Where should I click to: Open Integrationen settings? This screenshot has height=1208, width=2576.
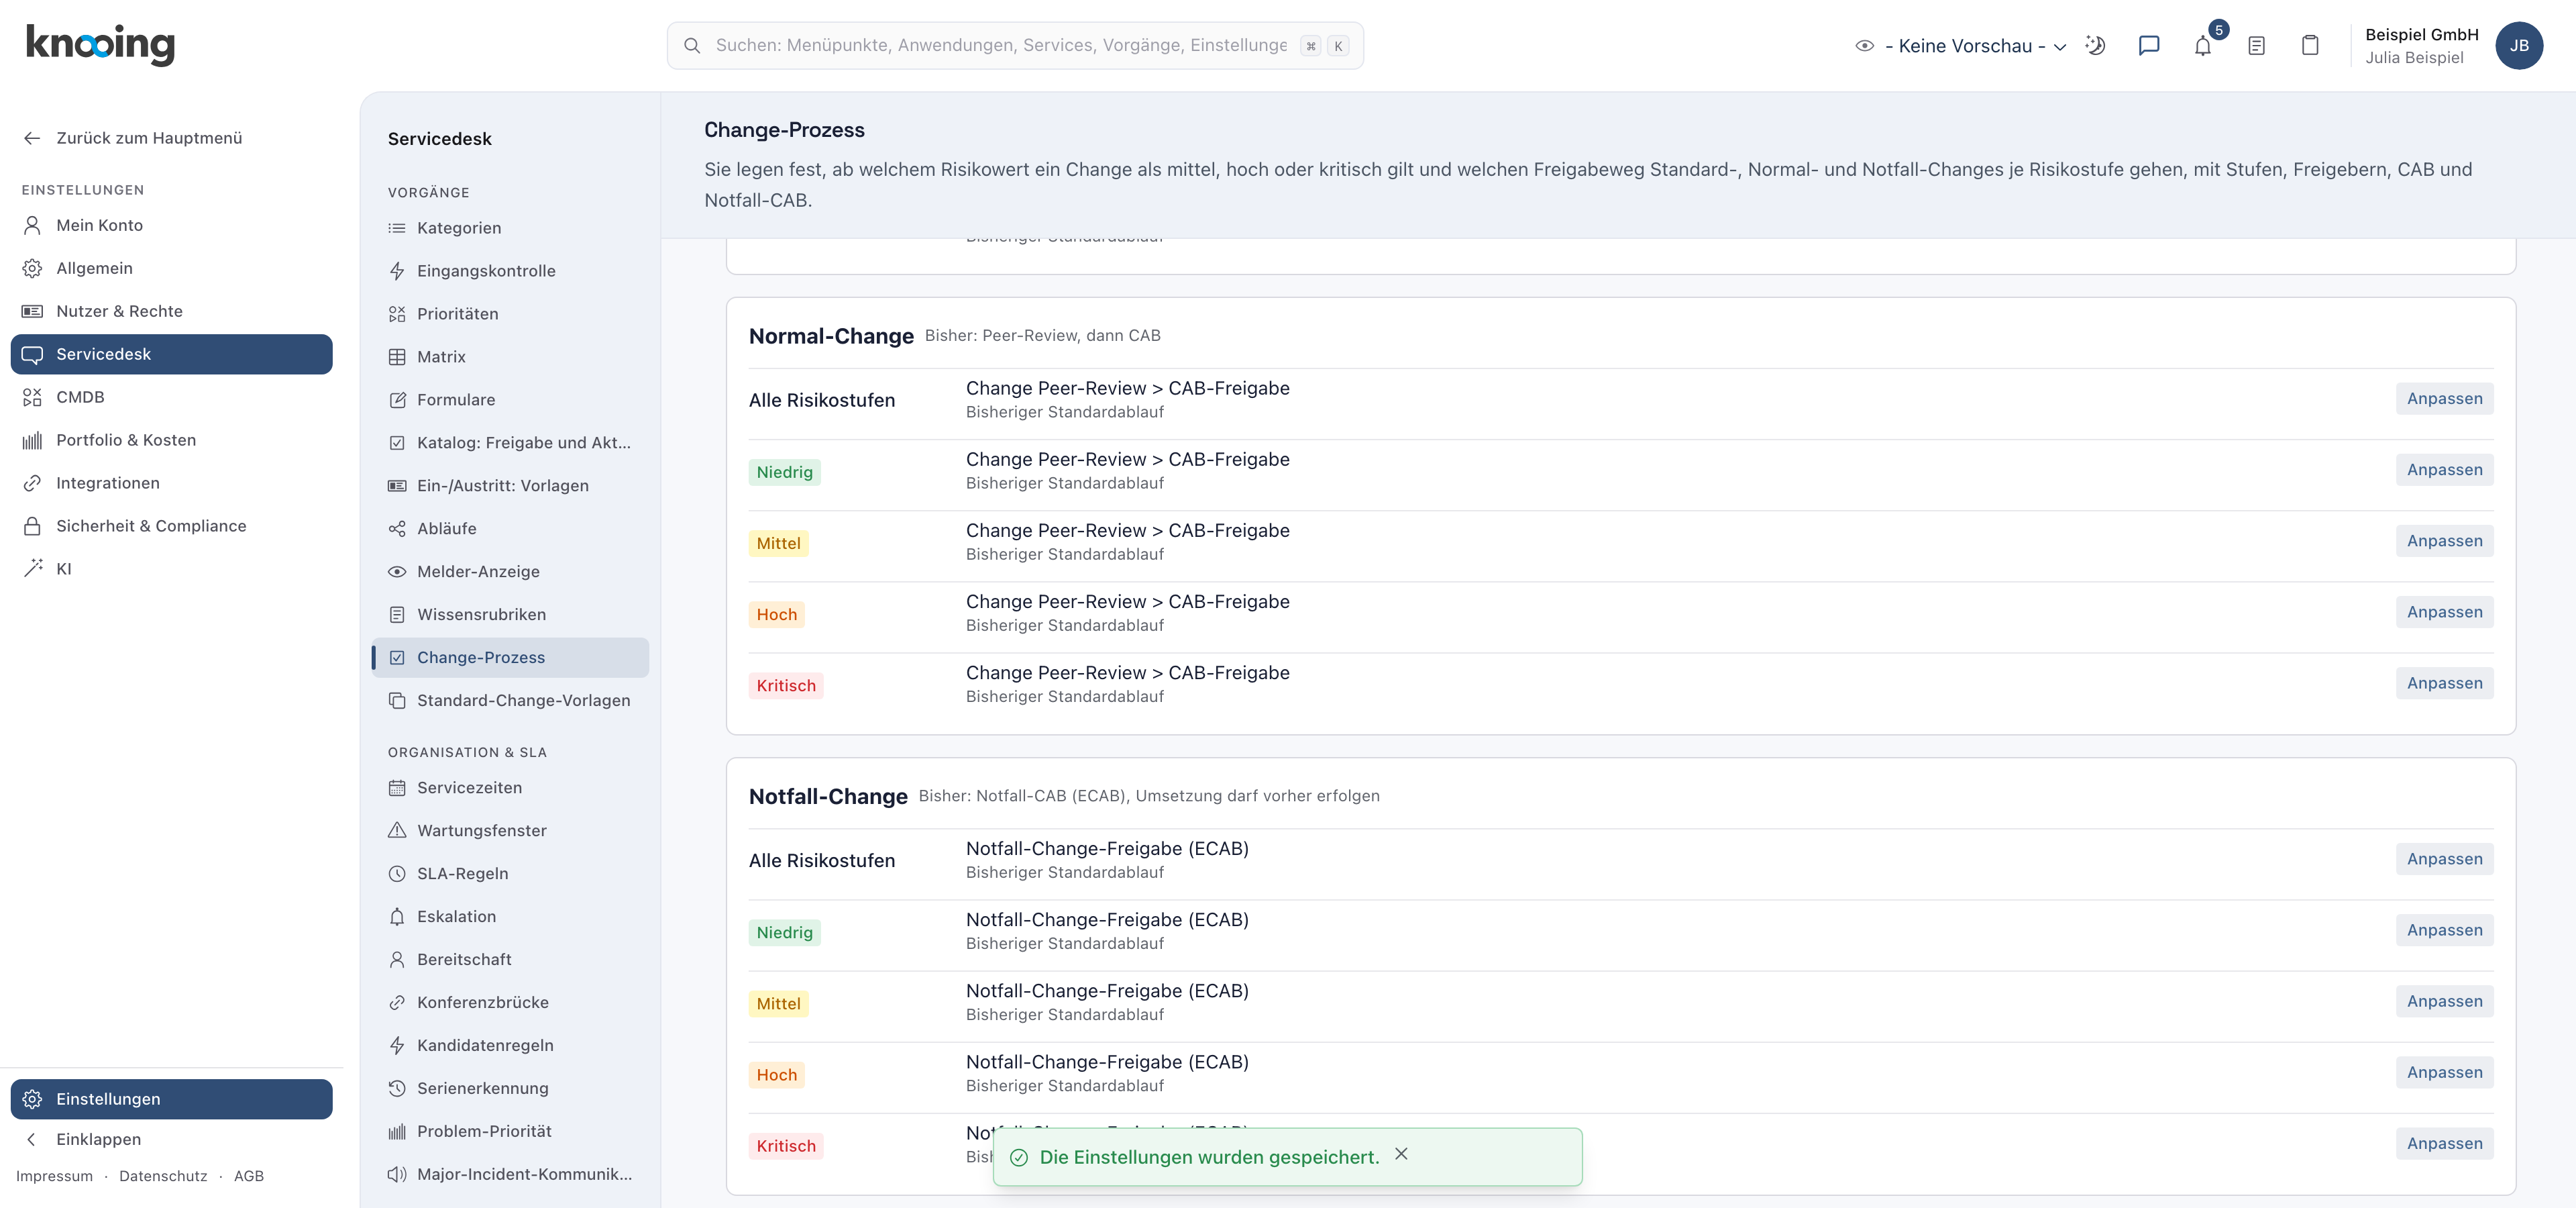click(171, 484)
